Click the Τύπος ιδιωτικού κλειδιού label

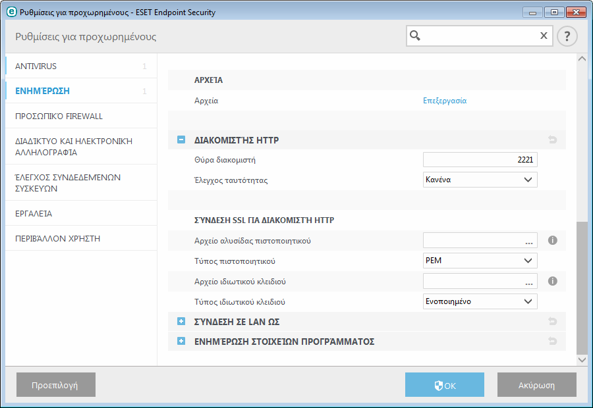tap(240, 302)
